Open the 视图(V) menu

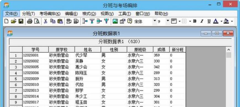[107, 14]
